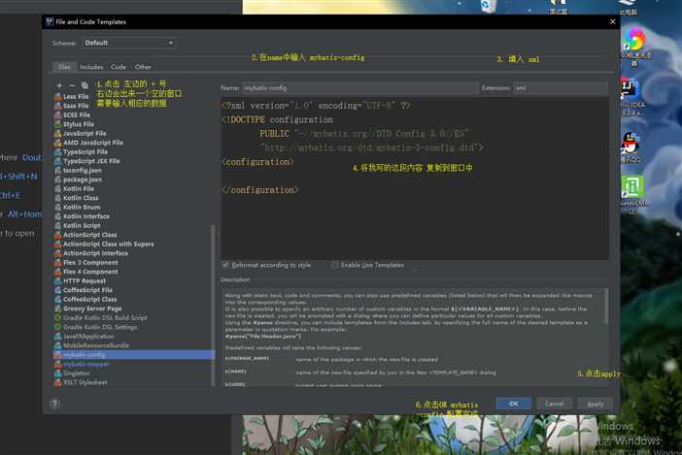The image size is (682, 455).
Task: Select the SCSS File template
Action: 73,114
